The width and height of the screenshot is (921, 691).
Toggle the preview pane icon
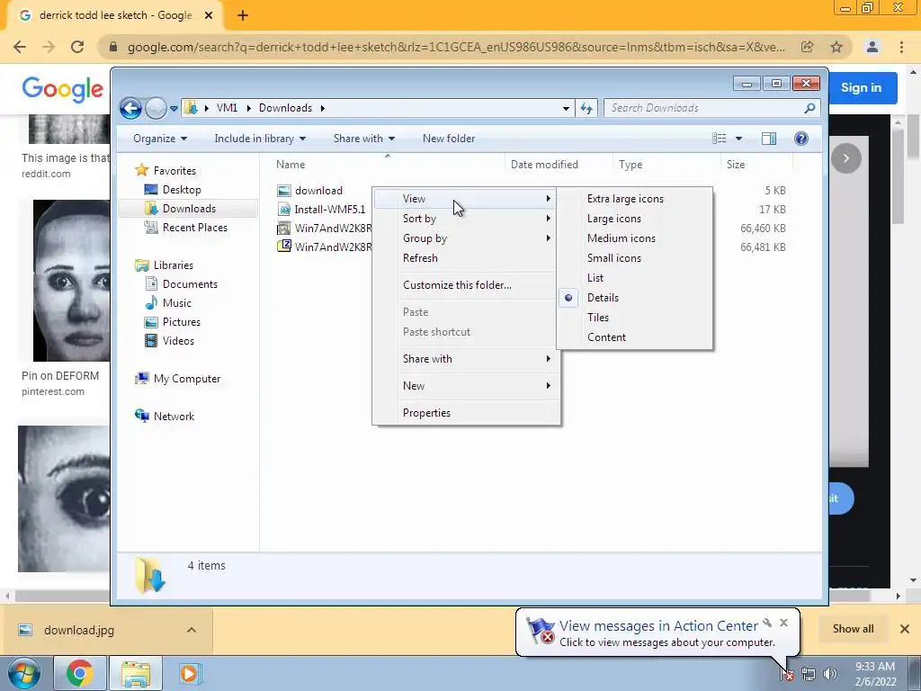coord(769,139)
